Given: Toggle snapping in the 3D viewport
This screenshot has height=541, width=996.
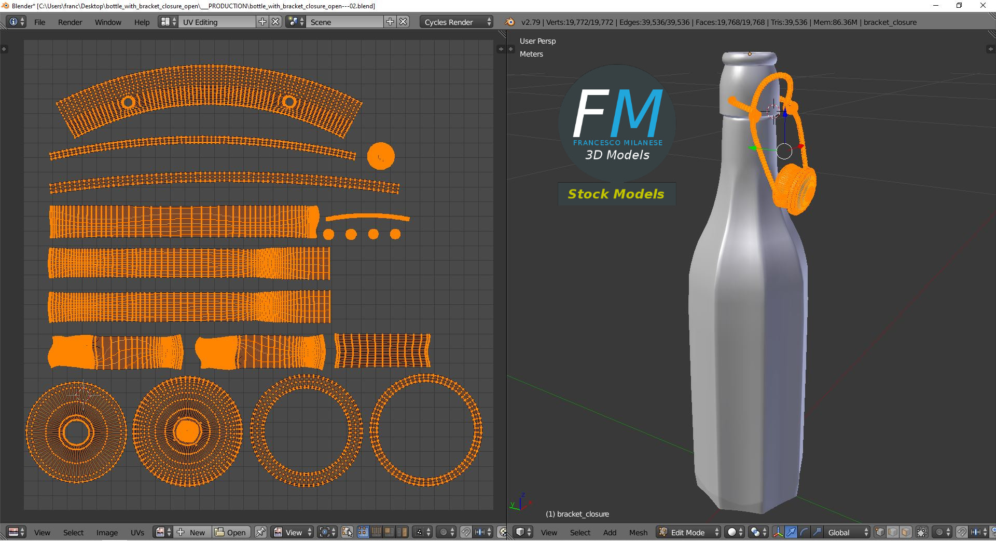Looking at the screenshot, I should (962, 532).
